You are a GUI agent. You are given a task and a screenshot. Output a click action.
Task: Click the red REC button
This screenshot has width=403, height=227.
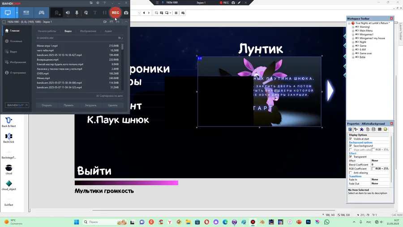click(x=116, y=13)
